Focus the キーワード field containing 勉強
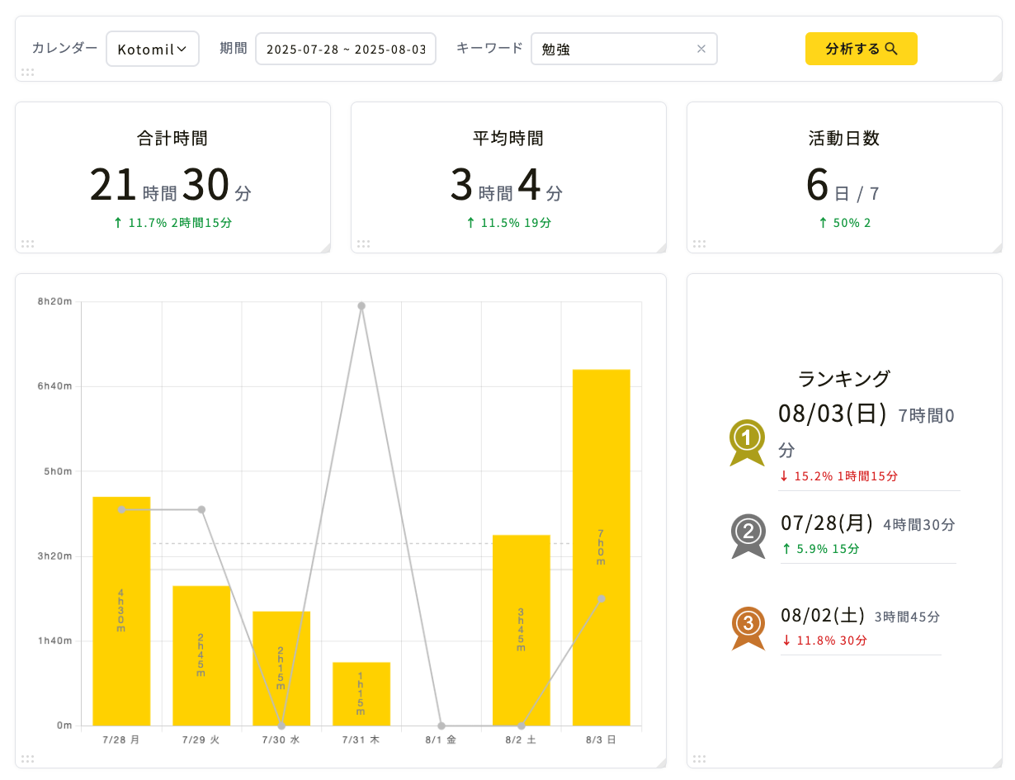 click(624, 49)
